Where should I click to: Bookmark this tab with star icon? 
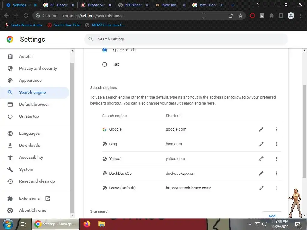(x=240, y=16)
